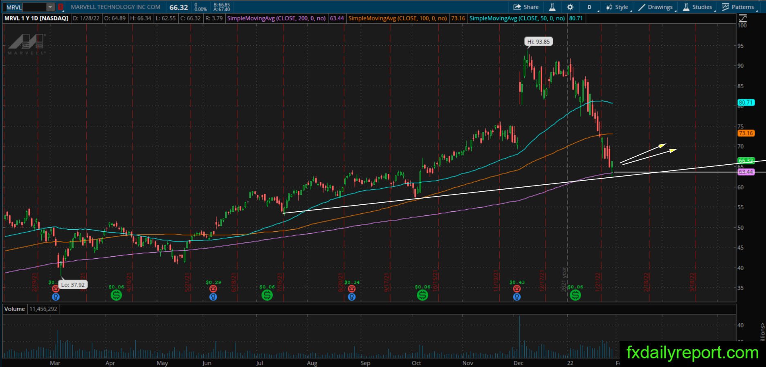Open the Drawings menu

(x=656, y=7)
